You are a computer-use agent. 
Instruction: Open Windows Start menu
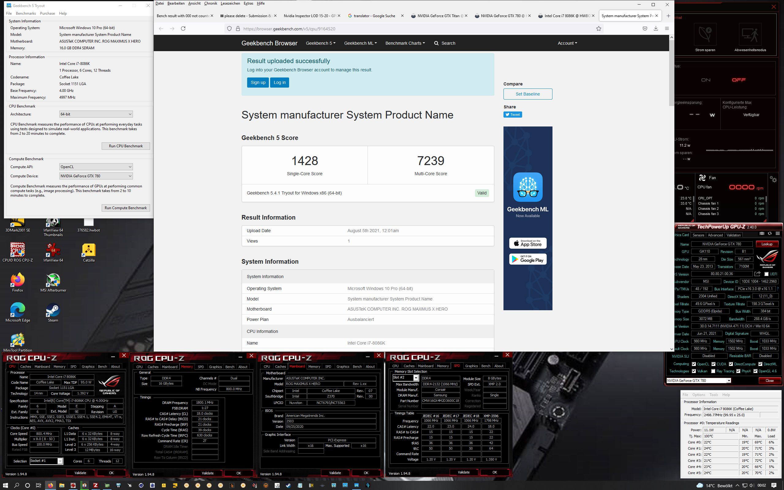point(6,485)
